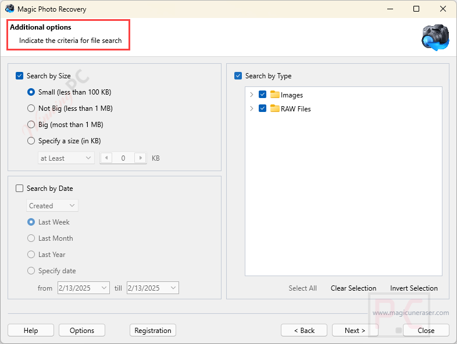
Task: Enable the Search by Date checkbox
Action: pyautogui.click(x=20, y=189)
